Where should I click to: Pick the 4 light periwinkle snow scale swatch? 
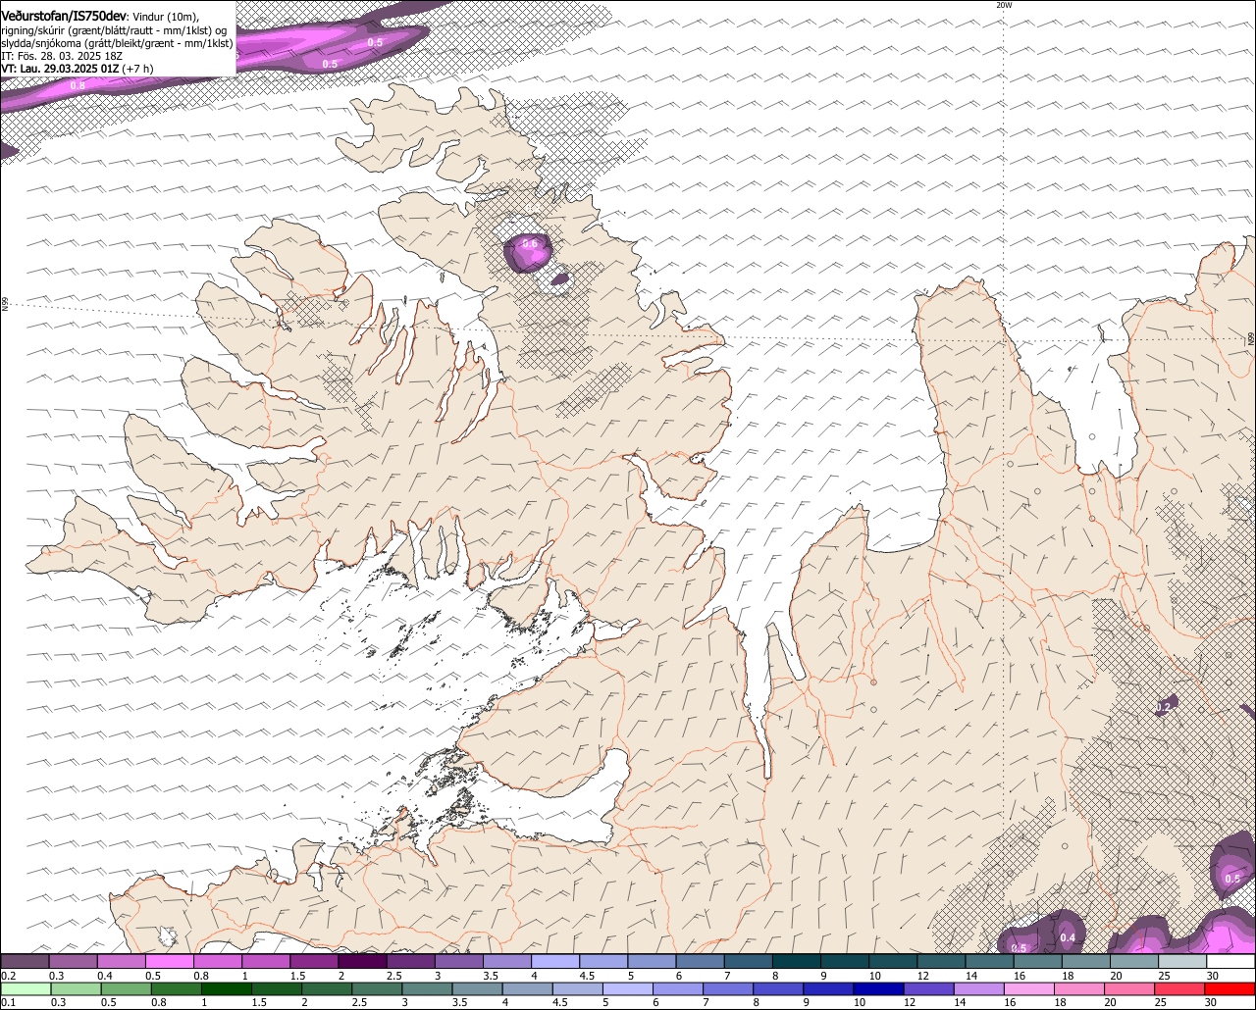(x=556, y=961)
